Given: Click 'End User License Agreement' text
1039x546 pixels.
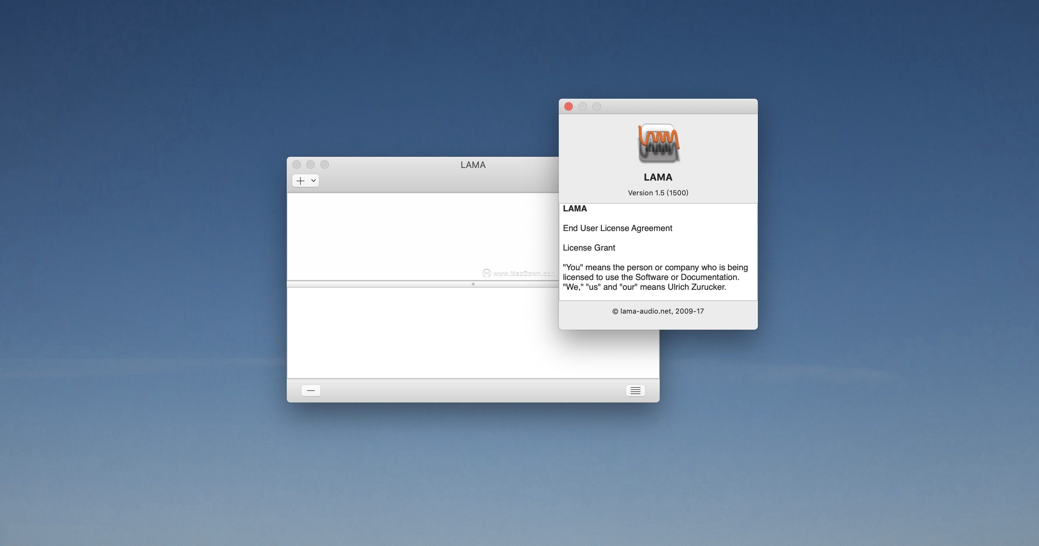Looking at the screenshot, I should coord(618,228).
